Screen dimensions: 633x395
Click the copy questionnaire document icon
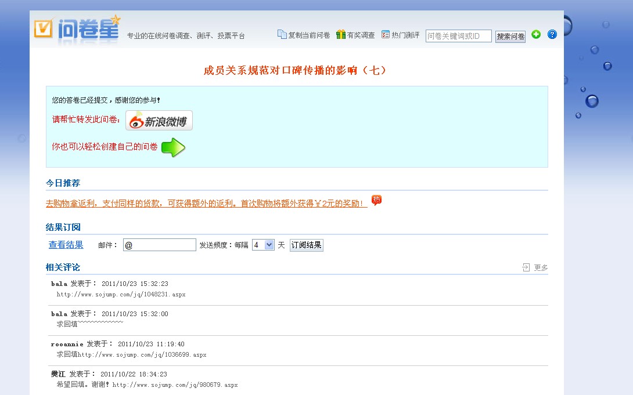[282, 35]
